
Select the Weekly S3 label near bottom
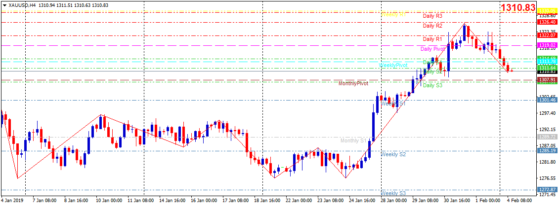(393, 193)
